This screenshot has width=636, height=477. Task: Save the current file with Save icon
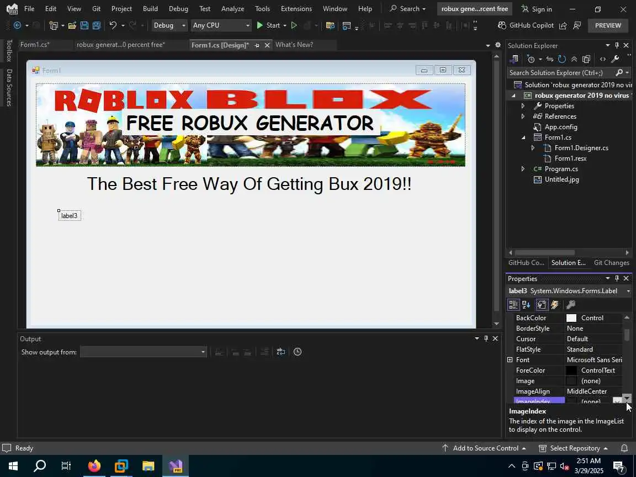[84, 25]
